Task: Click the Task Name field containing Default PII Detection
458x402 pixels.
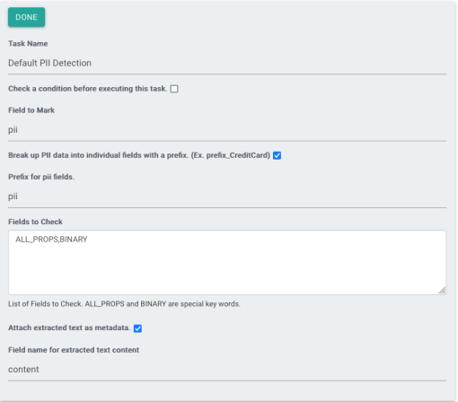Action: pos(227,64)
